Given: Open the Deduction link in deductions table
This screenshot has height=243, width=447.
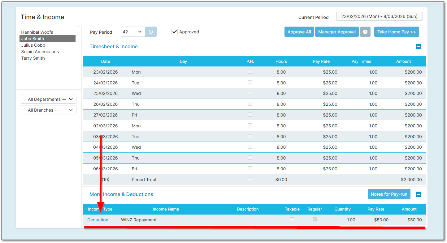Looking at the screenshot, I should click(x=98, y=220).
